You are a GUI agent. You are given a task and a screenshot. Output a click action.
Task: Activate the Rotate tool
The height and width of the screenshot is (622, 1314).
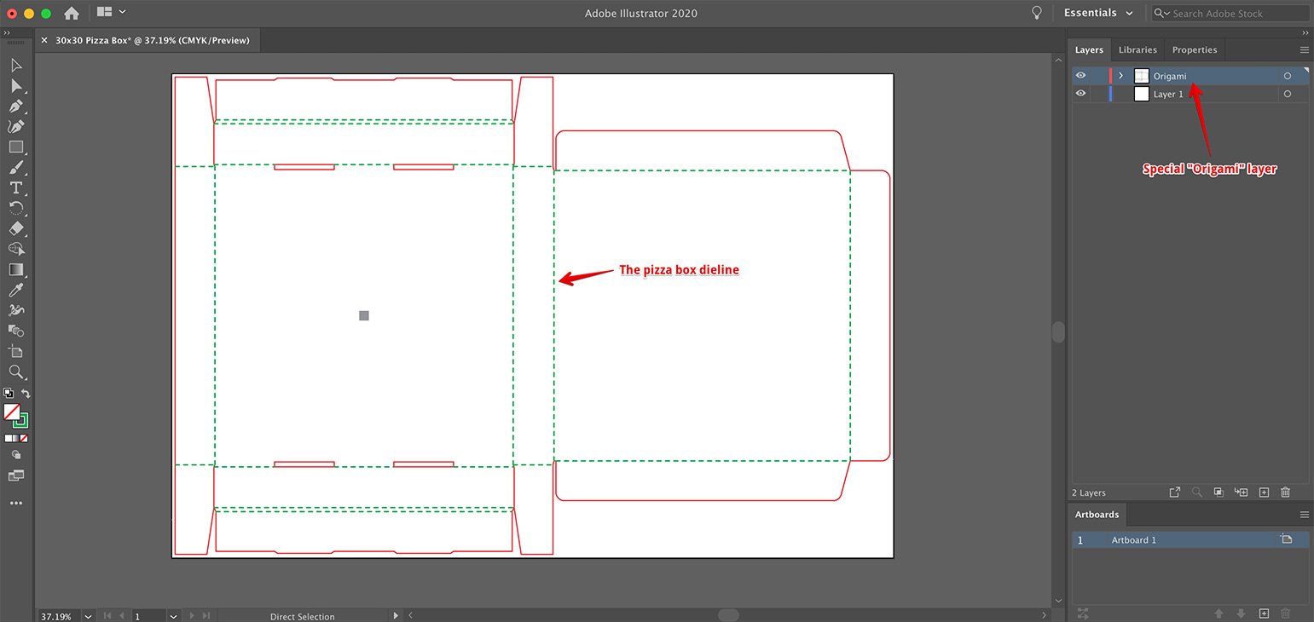click(x=15, y=207)
